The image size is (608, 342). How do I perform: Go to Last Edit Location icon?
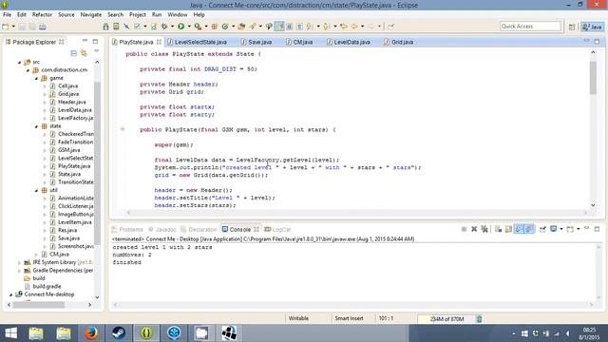tap(344, 27)
